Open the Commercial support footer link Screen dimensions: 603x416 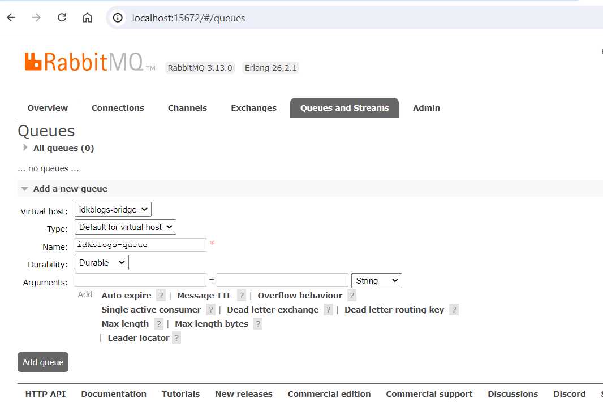click(429, 394)
